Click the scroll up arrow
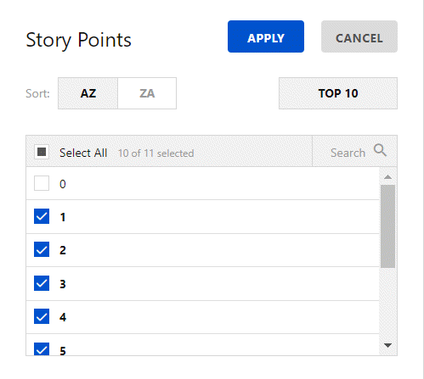Screen dimensions: 424x379 coord(387,177)
